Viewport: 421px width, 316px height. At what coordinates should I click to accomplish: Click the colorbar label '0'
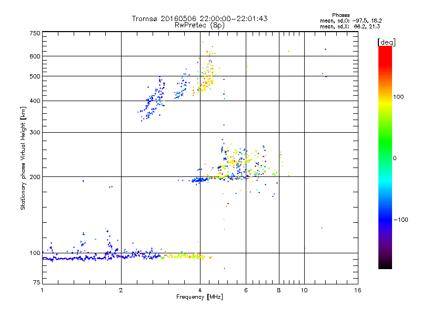click(x=395, y=159)
